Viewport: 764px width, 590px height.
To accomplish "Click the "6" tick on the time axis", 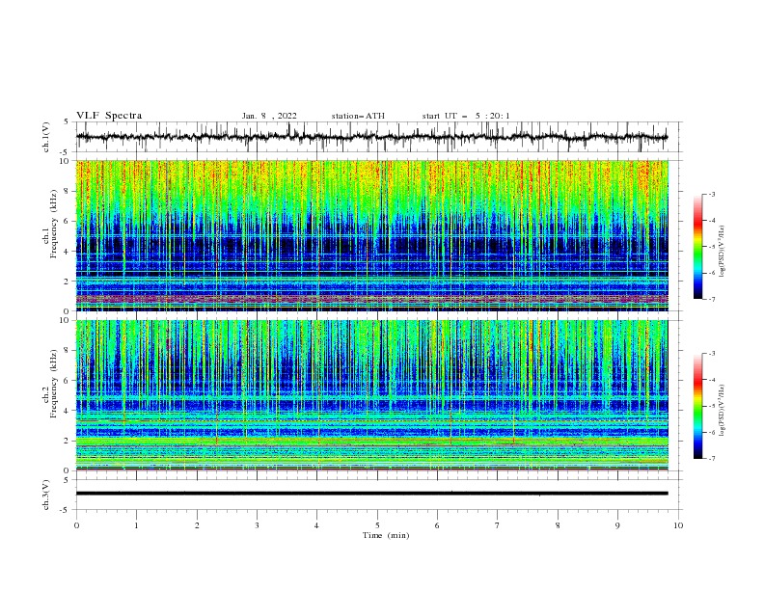I will click(438, 525).
